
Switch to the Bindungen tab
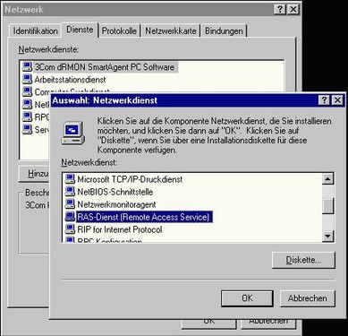[224, 30]
